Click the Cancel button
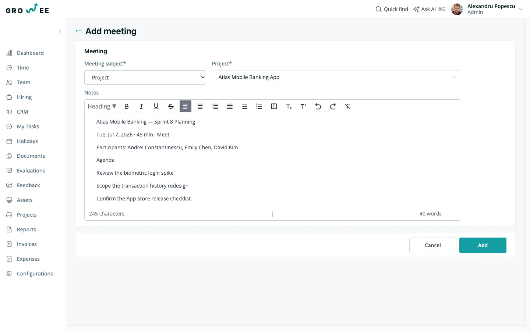This screenshot has height=331, width=530. click(x=433, y=245)
